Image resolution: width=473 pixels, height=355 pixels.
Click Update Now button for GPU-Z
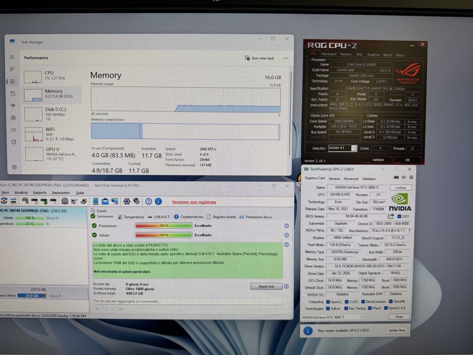click(x=396, y=330)
